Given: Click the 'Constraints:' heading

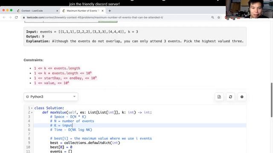Looking at the screenshot, I should coord(33,60).
